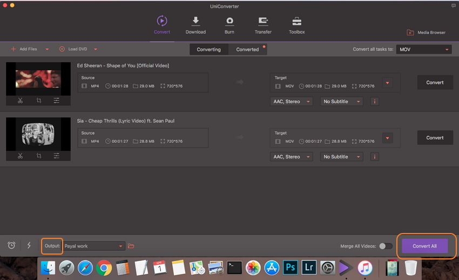Show the Converting list tab
Screen dimensions: 459x280
pos(209,50)
